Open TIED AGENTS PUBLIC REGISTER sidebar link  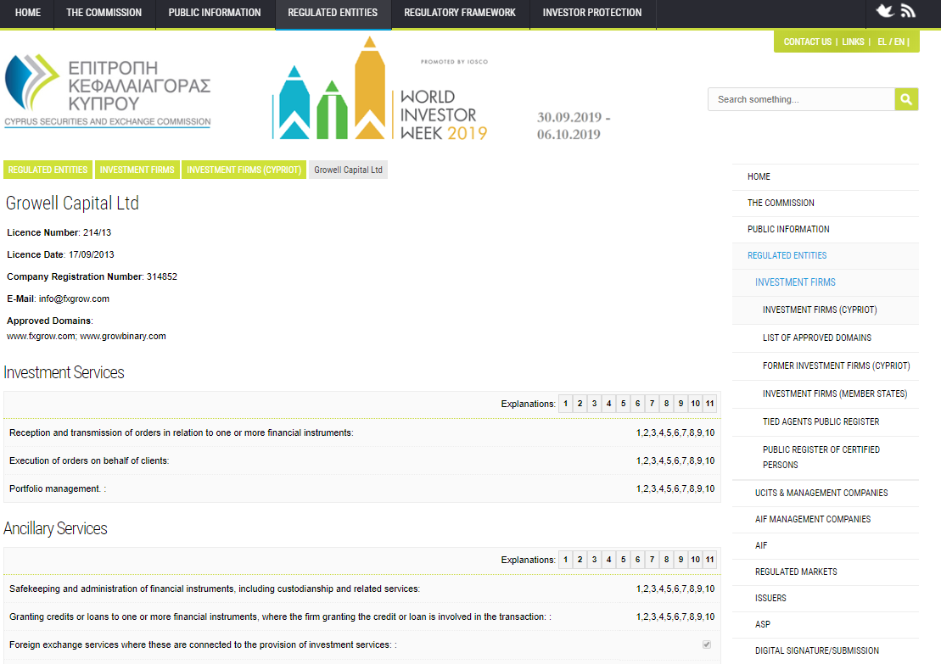[825, 422]
